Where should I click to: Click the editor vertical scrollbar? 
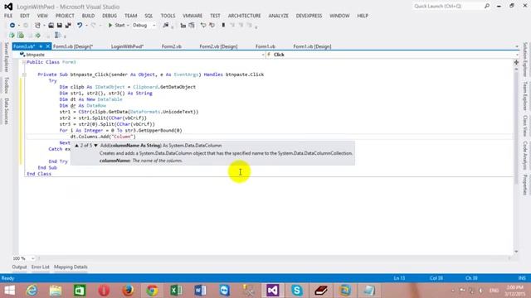(x=516, y=128)
